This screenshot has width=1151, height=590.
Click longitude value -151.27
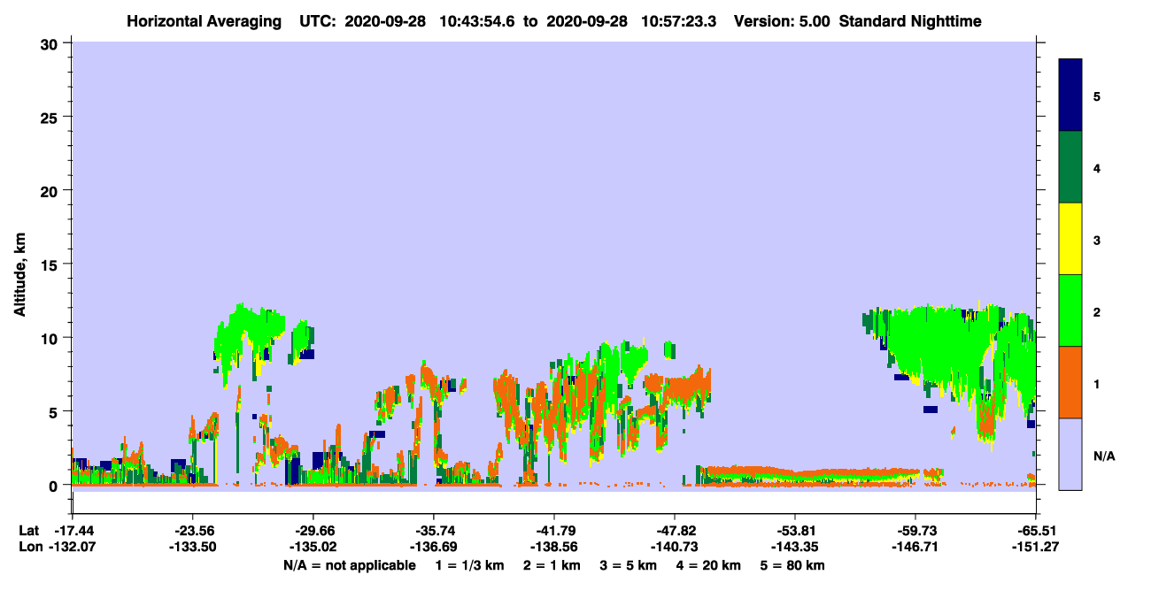[x=1036, y=548]
